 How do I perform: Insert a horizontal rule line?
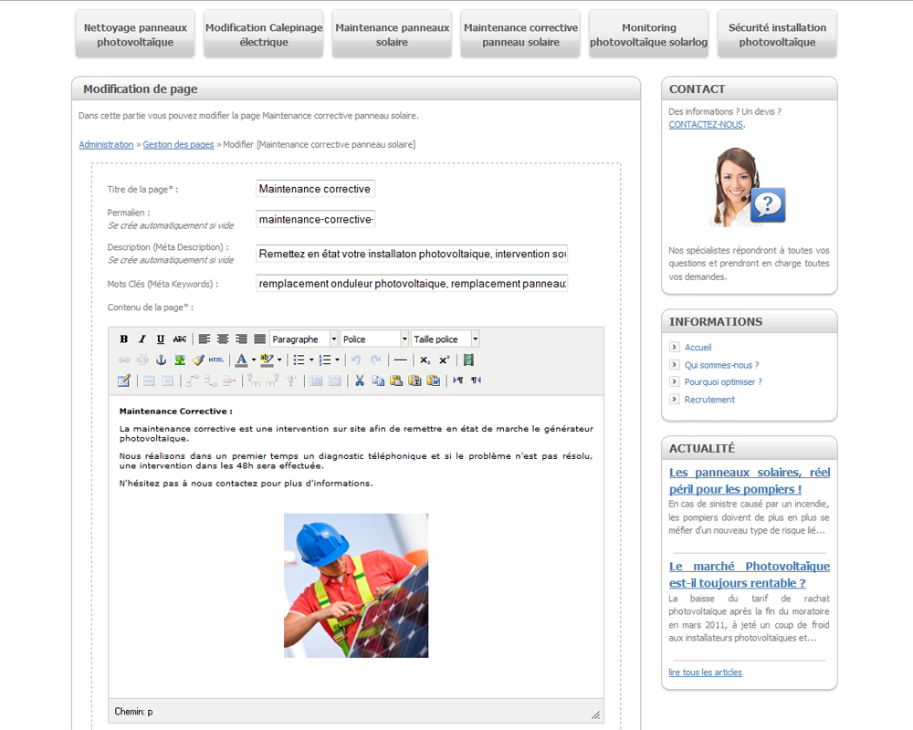pos(399,360)
